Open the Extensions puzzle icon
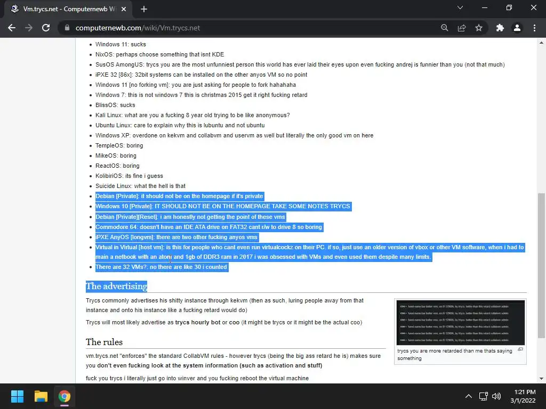 [500, 28]
